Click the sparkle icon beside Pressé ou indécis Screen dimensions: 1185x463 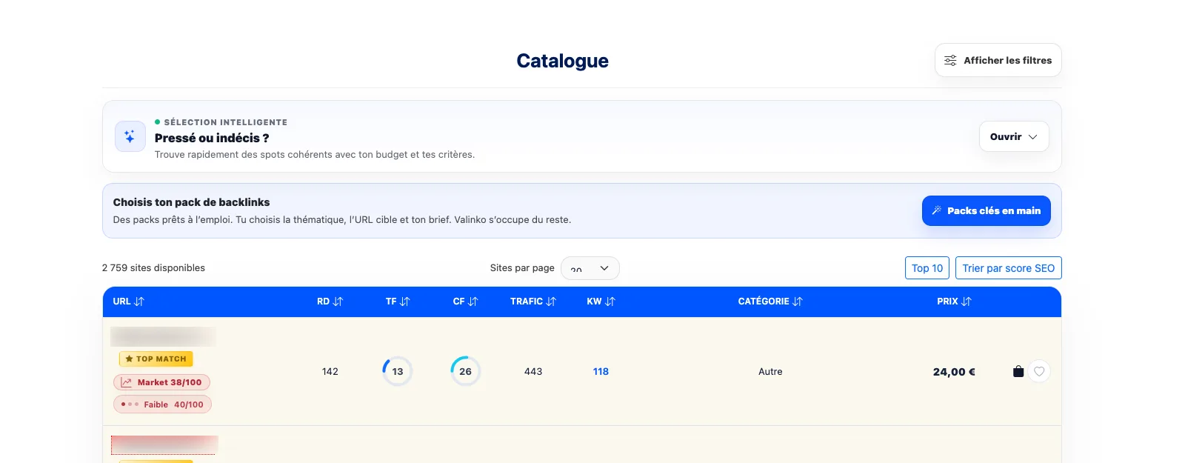click(x=130, y=136)
